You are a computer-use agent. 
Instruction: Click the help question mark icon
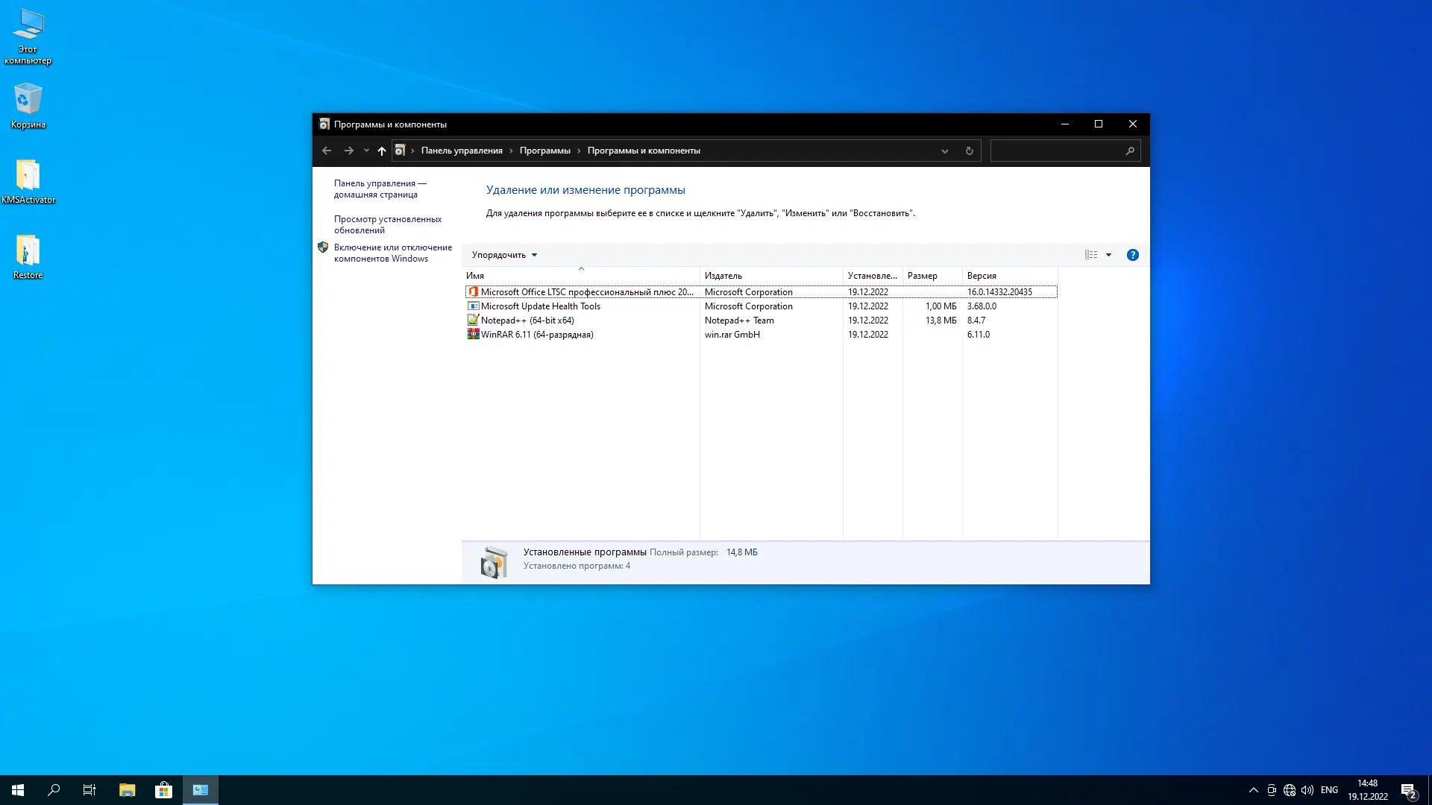click(1132, 255)
